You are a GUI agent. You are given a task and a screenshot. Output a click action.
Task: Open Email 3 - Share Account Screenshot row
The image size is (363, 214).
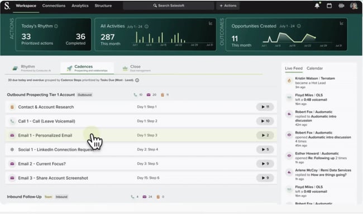pos(141,178)
